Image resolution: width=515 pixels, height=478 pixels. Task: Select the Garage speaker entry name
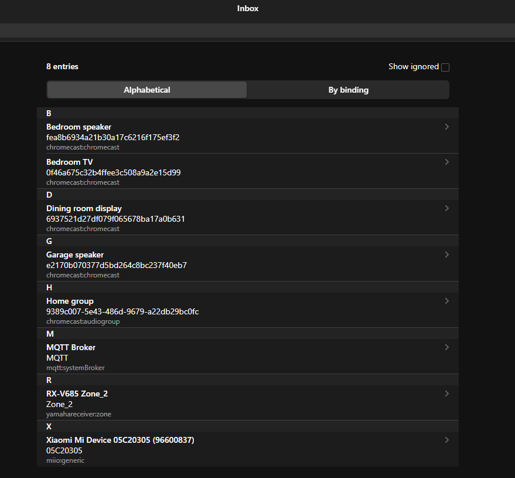75,255
